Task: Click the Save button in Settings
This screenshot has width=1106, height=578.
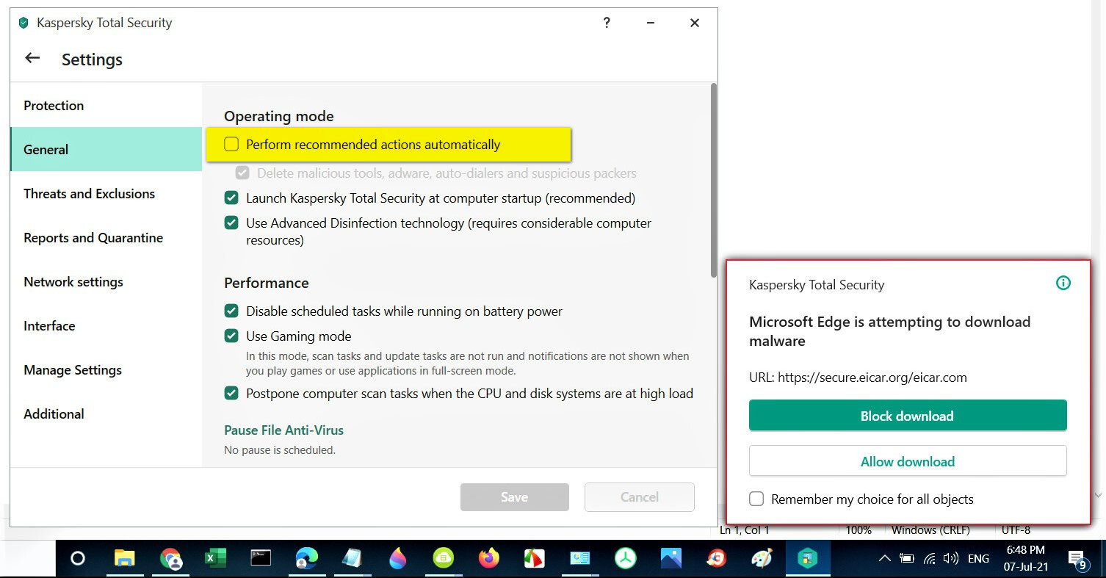Action: click(515, 497)
